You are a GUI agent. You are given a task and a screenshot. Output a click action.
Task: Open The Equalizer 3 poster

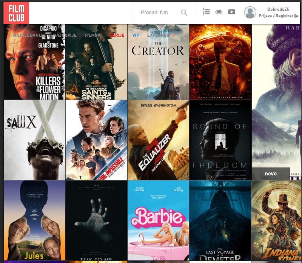tap(158, 140)
